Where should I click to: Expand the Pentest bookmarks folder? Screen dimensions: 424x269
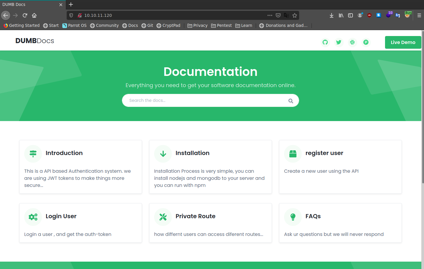point(221,25)
